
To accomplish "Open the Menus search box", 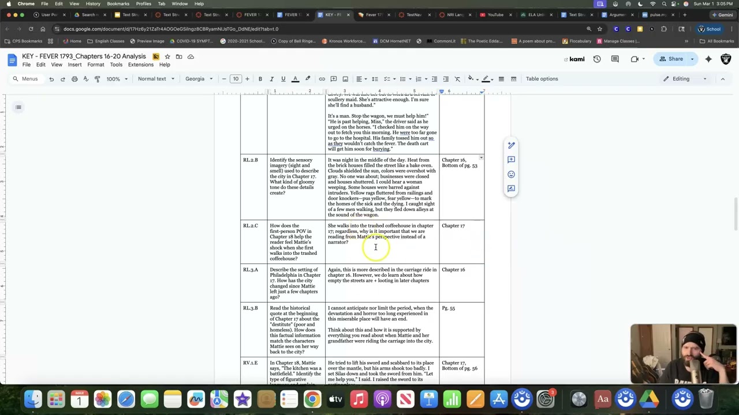I will click(25, 79).
